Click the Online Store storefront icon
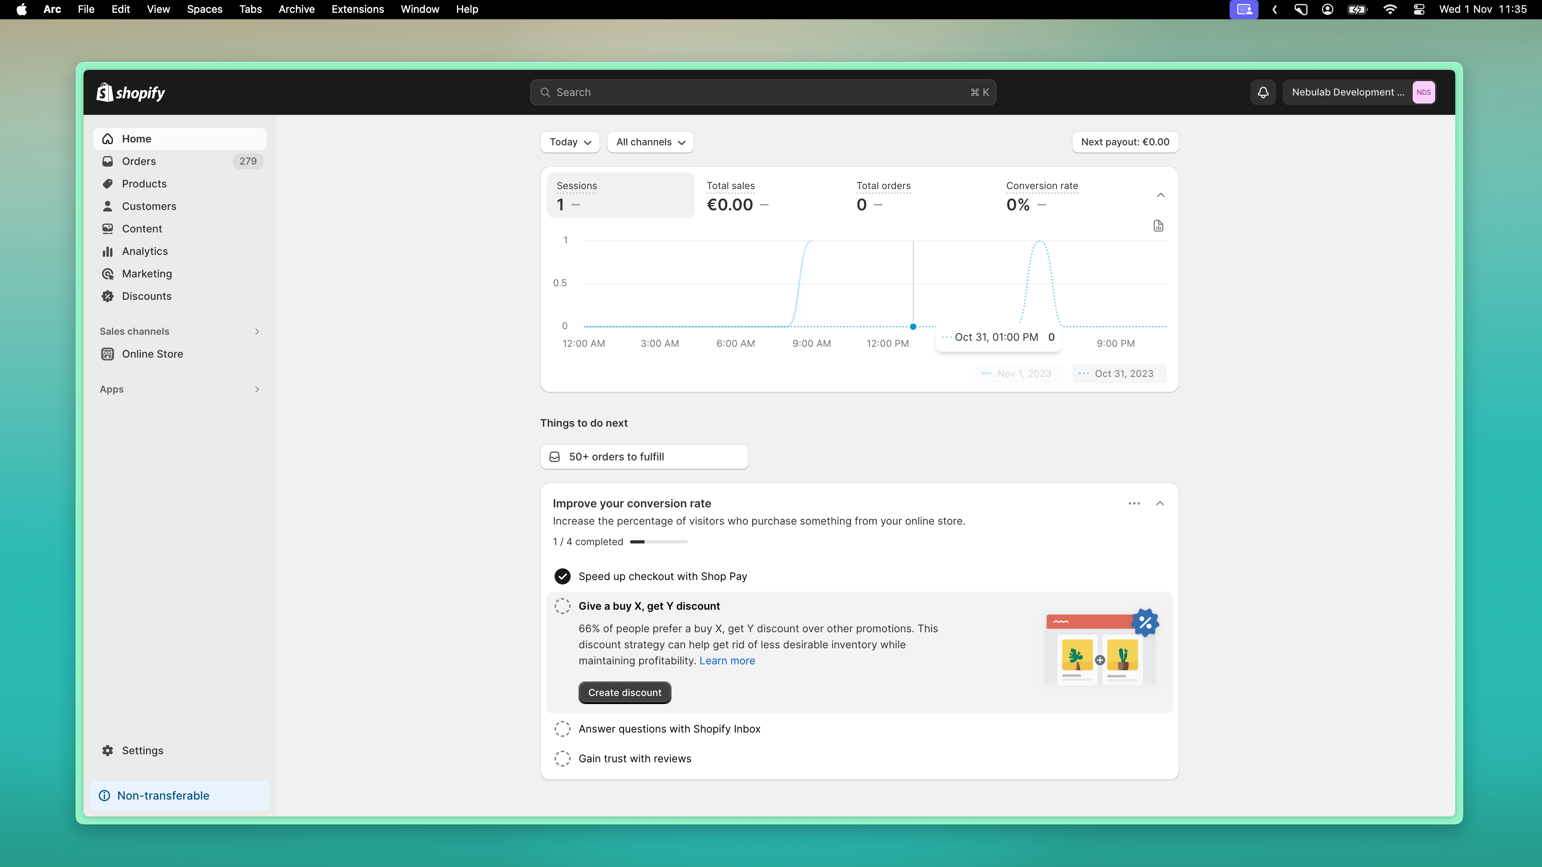1542x867 pixels. [x=108, y=354]
